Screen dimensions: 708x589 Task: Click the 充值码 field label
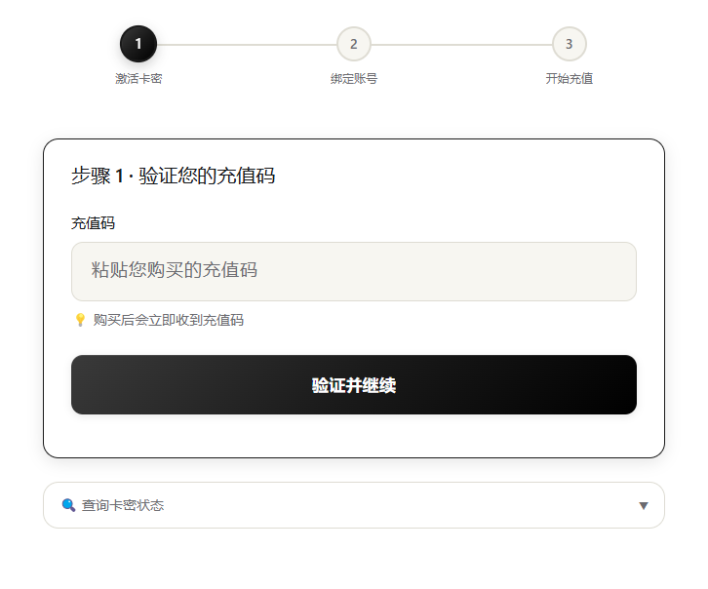pos(93,223)
